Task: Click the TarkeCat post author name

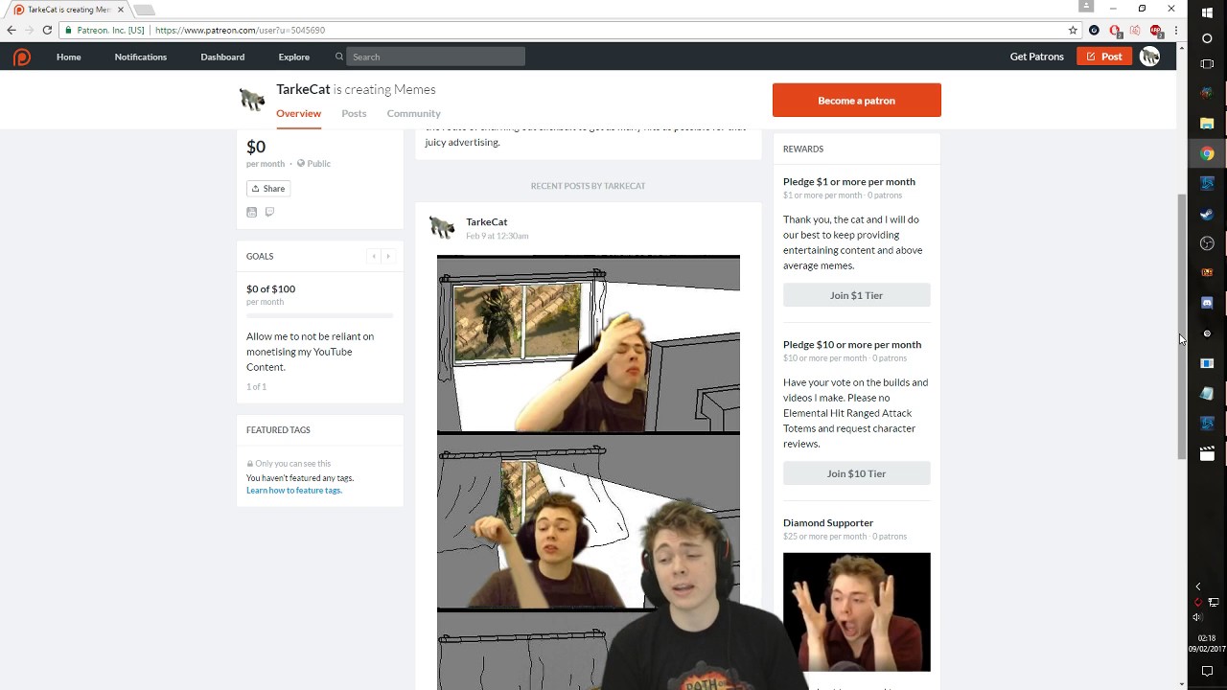Action: (x=486, y=221)
